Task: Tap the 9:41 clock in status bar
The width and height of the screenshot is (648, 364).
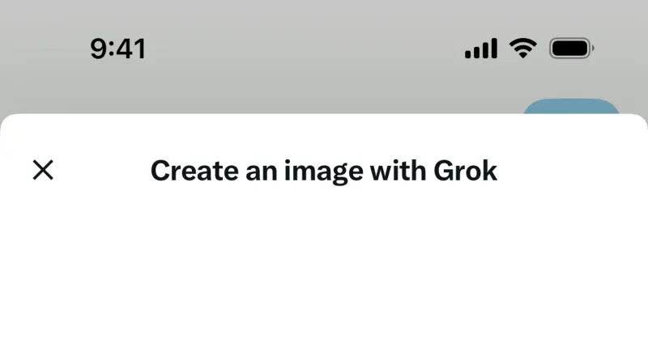Action: pyautogui.click(x=118, y=49)
